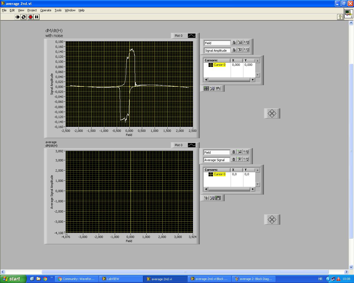Open the Project menu
The width and height of the screenshot is (354, 283).
pyautogui.click(x=32, y=10)
